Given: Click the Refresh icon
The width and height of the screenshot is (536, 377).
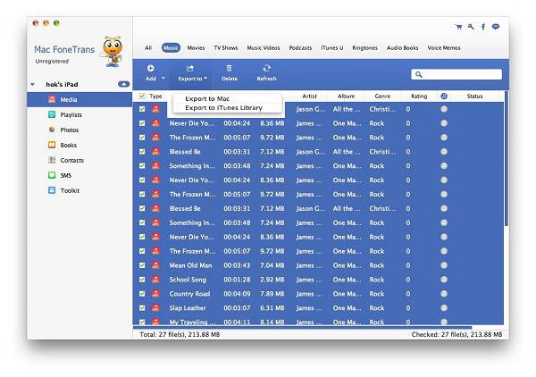Looking at the screenshot, I should pyautogui.click(x=266, y=69).
